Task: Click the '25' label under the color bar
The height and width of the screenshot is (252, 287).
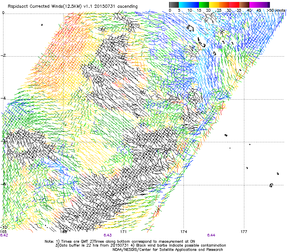Action: 219,10
